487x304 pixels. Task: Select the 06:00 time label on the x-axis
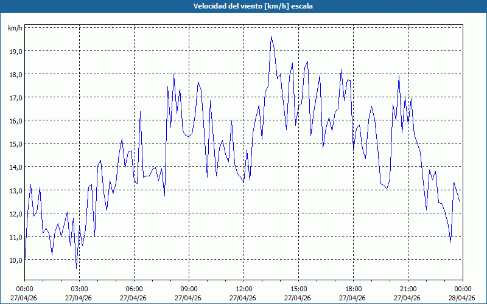click(134, 289)
